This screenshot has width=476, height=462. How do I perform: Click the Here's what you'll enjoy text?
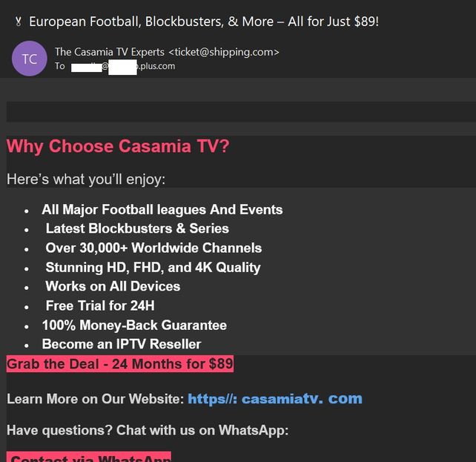pyautogui.click(x=86, y=179)
